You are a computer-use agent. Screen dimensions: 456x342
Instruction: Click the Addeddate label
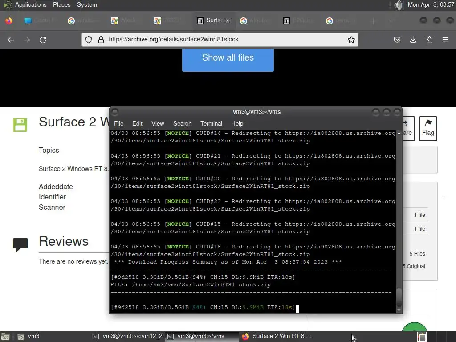56,187
